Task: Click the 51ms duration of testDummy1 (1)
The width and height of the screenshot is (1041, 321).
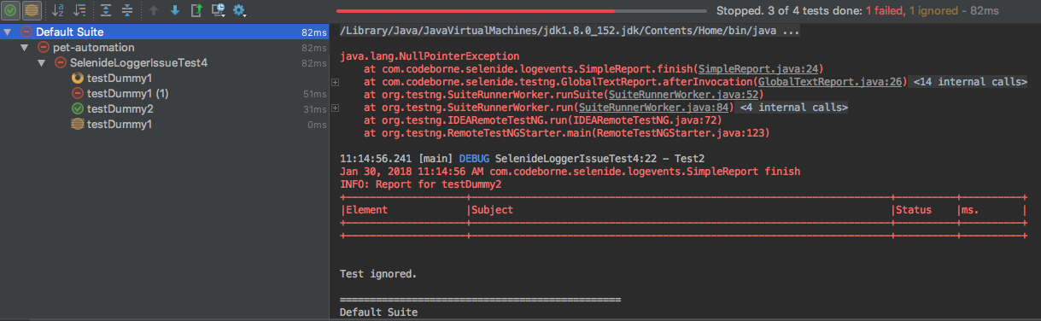Action: click(x=314, y=94)
